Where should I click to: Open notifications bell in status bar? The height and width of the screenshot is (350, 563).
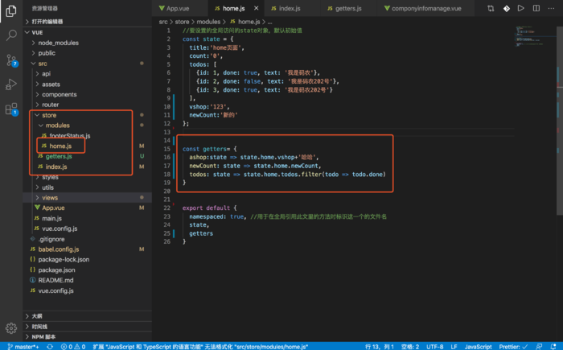[x=553, y=347]
